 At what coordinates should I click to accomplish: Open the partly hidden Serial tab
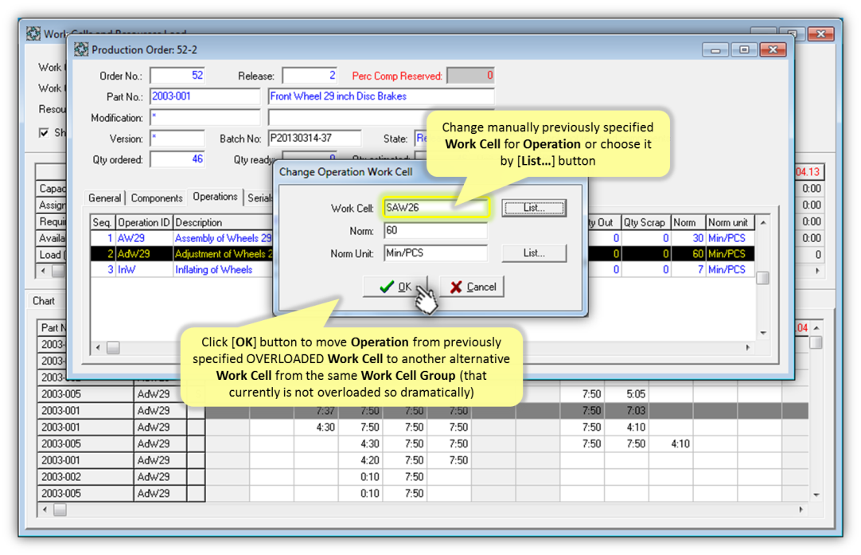[259, 198]
